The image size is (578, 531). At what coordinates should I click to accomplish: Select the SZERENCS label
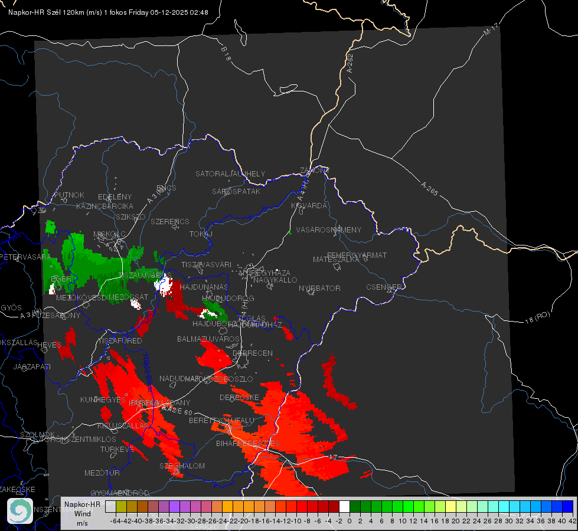[x=170, y=221]
